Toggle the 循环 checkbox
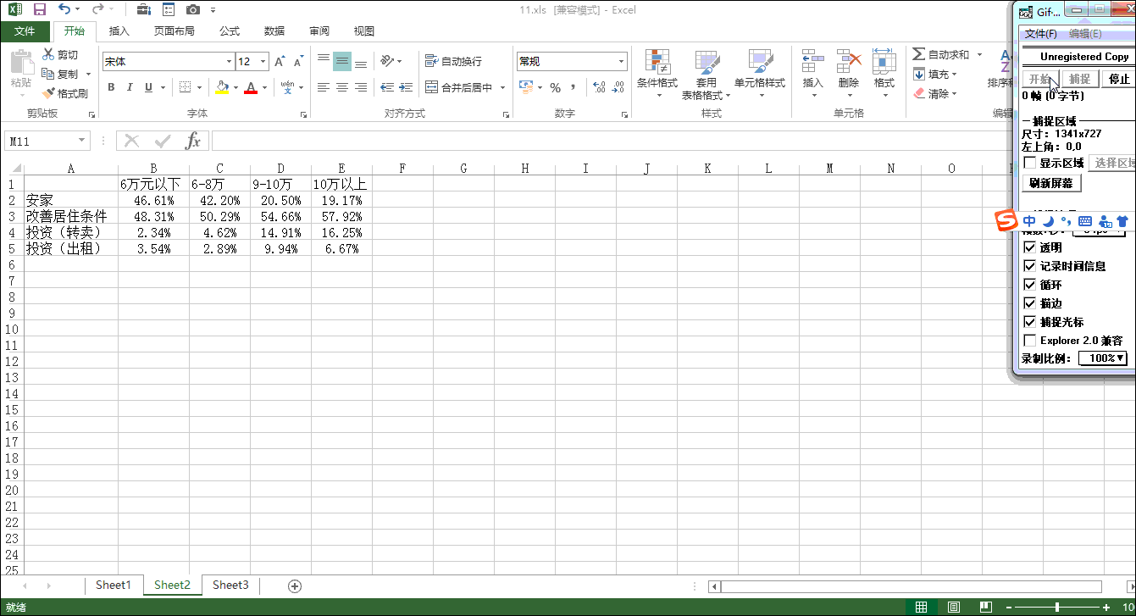The image size is (1136, 616). click(1030, 285)
